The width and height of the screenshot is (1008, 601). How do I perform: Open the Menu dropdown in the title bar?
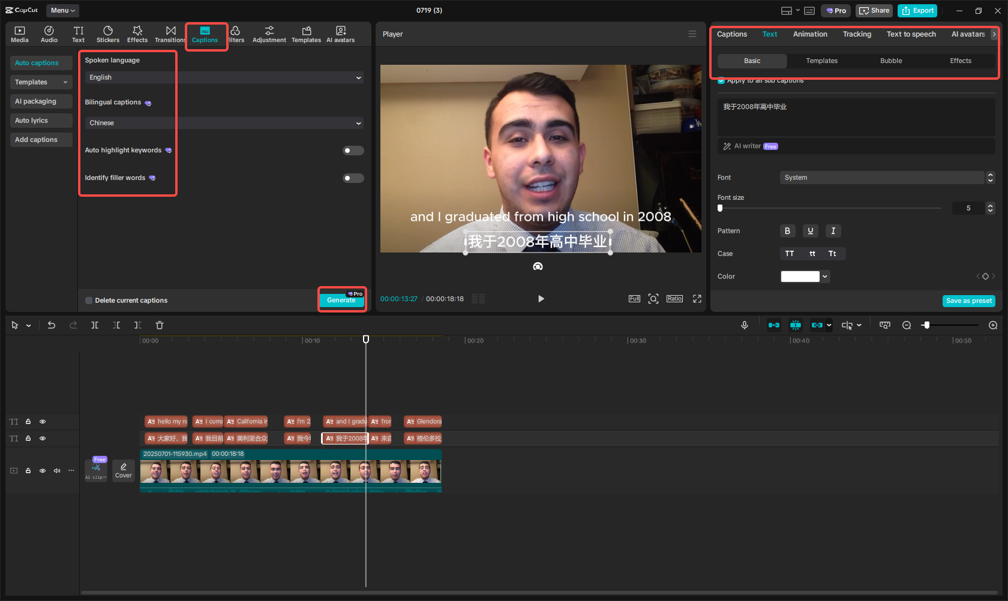pyautogui.click(x=62, y=11)
